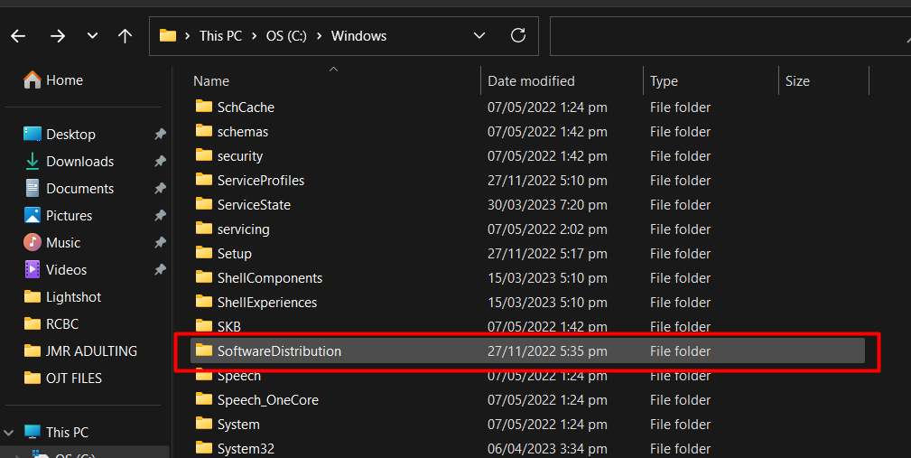Screen dimensions: 911x458
Task: Sort by the Type column header
Action: pyautogui.click(x=665, y=81)
